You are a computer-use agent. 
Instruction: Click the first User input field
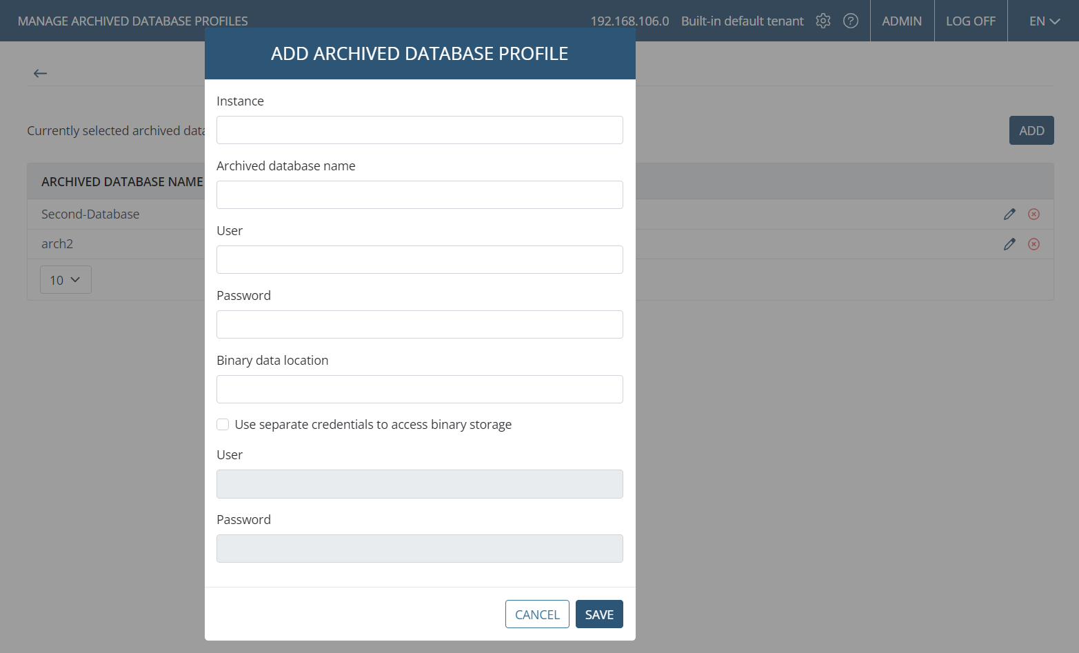click(419, 260)
